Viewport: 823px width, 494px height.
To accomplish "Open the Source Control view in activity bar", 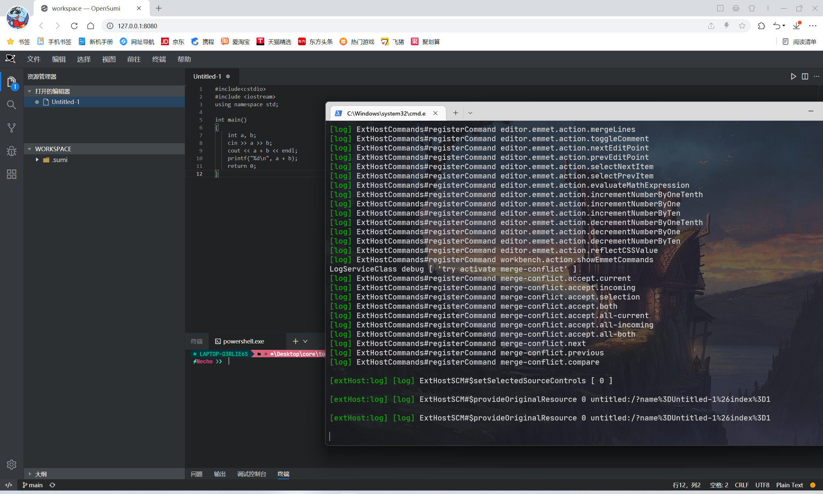I will tap(11, 128).
